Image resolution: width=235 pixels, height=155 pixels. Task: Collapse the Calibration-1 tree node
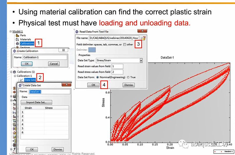coord(15,76)
